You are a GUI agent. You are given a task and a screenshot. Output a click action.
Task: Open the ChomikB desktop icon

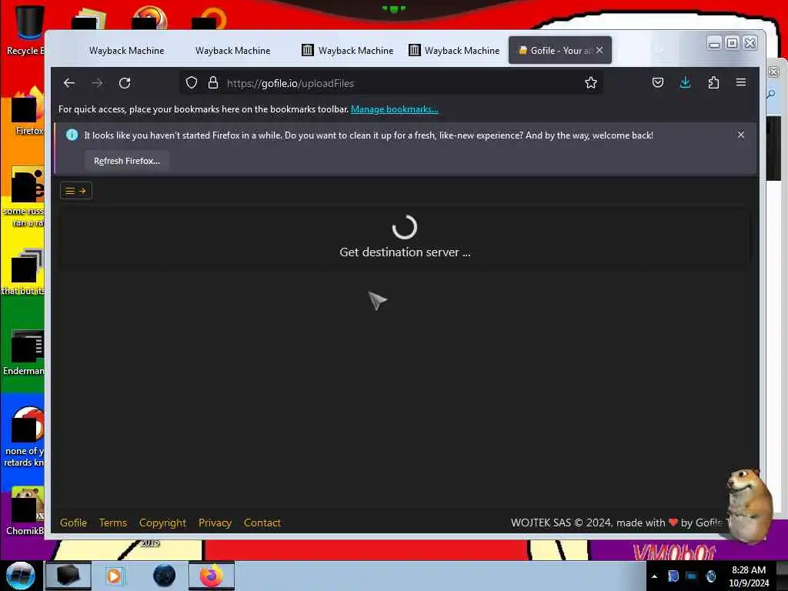click(x=25, y=511)
